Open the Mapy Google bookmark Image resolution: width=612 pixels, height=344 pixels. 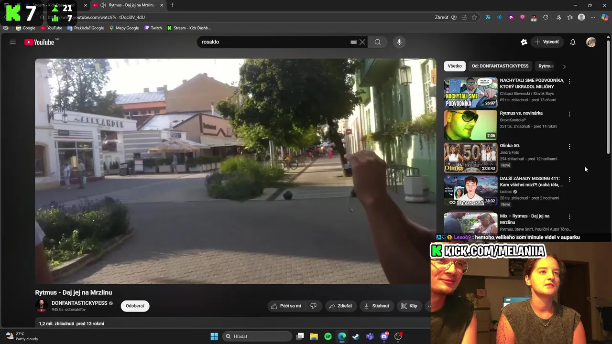[x=124, y=28]
